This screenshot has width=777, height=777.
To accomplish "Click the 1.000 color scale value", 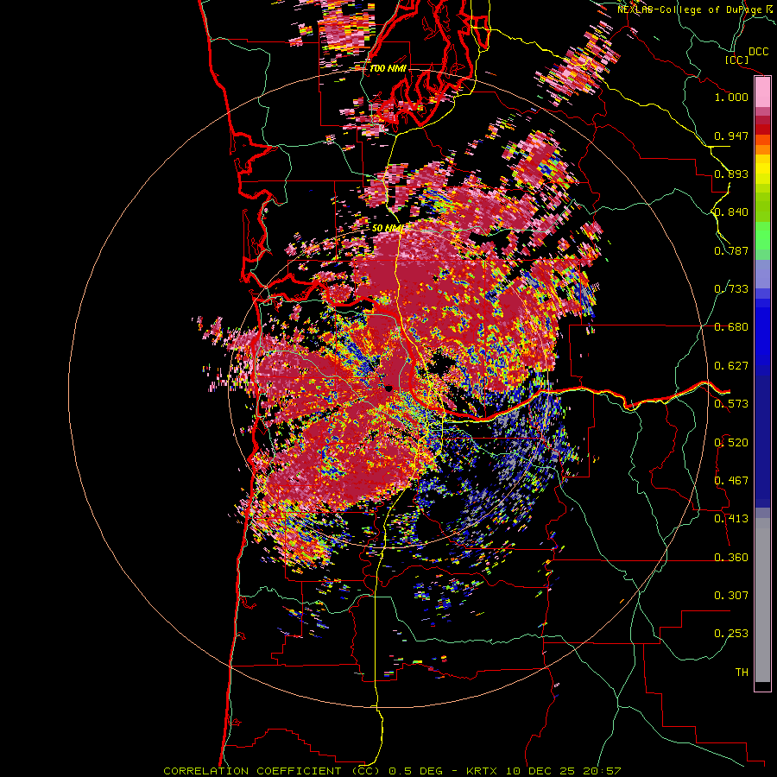I will (731, 97).
